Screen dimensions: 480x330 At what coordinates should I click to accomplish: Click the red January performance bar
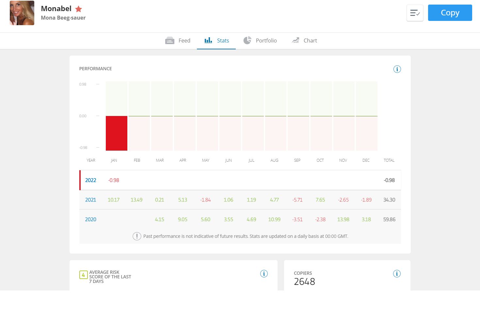(x=117, y=133)
